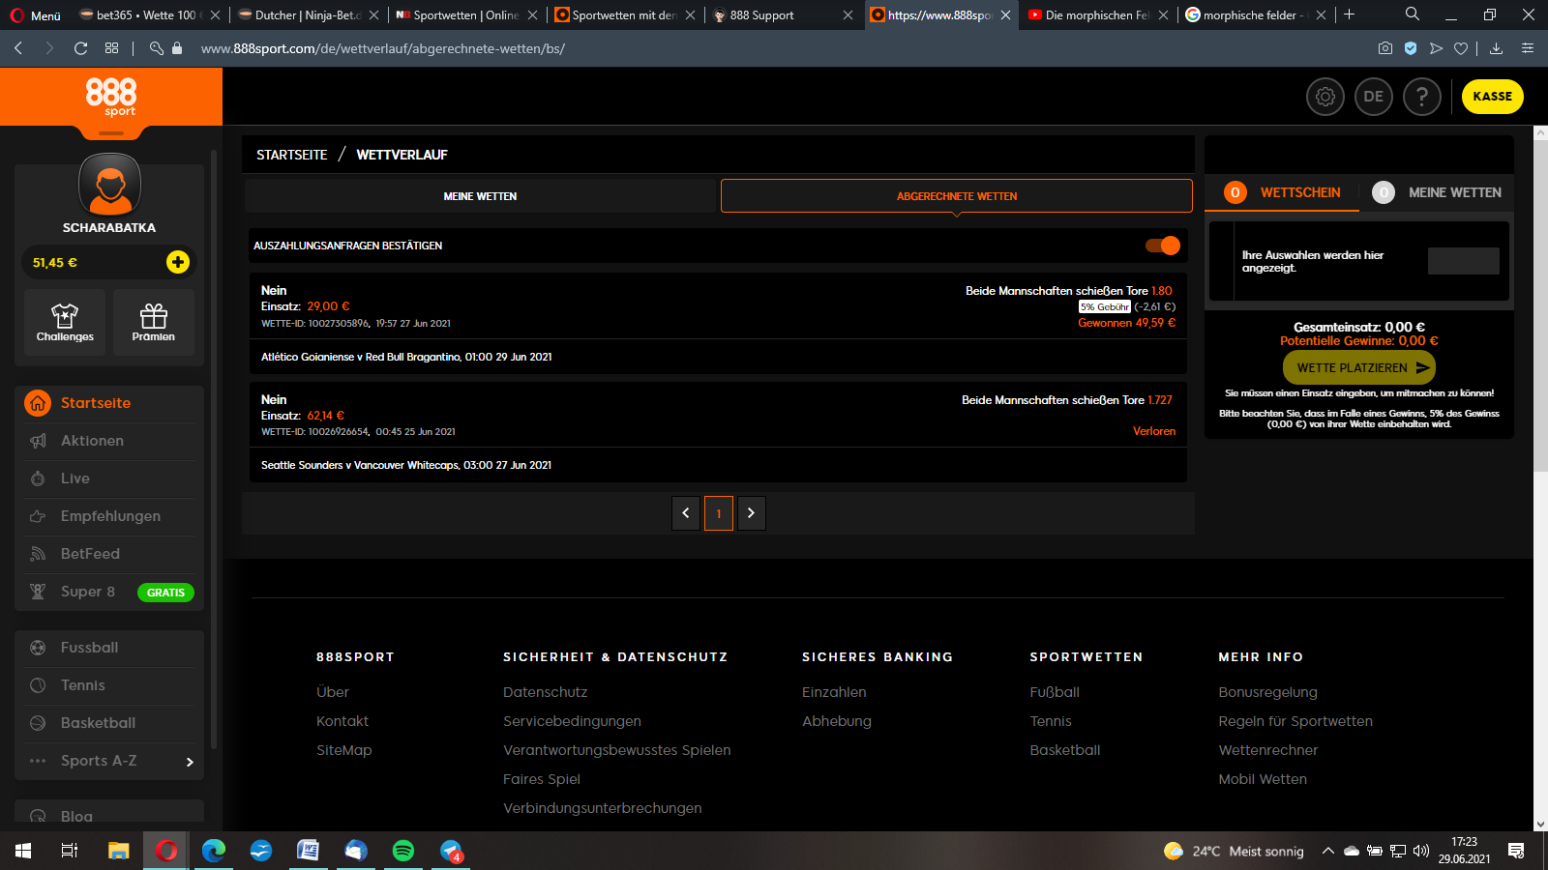Go to next page arrow
The image size is (1548, 870).
[x=752, y=513]
